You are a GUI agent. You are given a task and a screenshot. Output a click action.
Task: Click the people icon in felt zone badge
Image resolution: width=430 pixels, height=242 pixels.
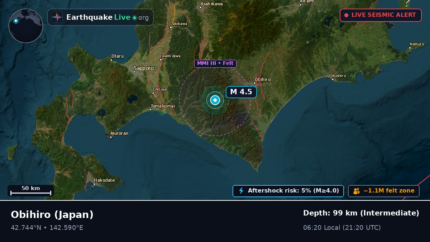click(356, 191)
